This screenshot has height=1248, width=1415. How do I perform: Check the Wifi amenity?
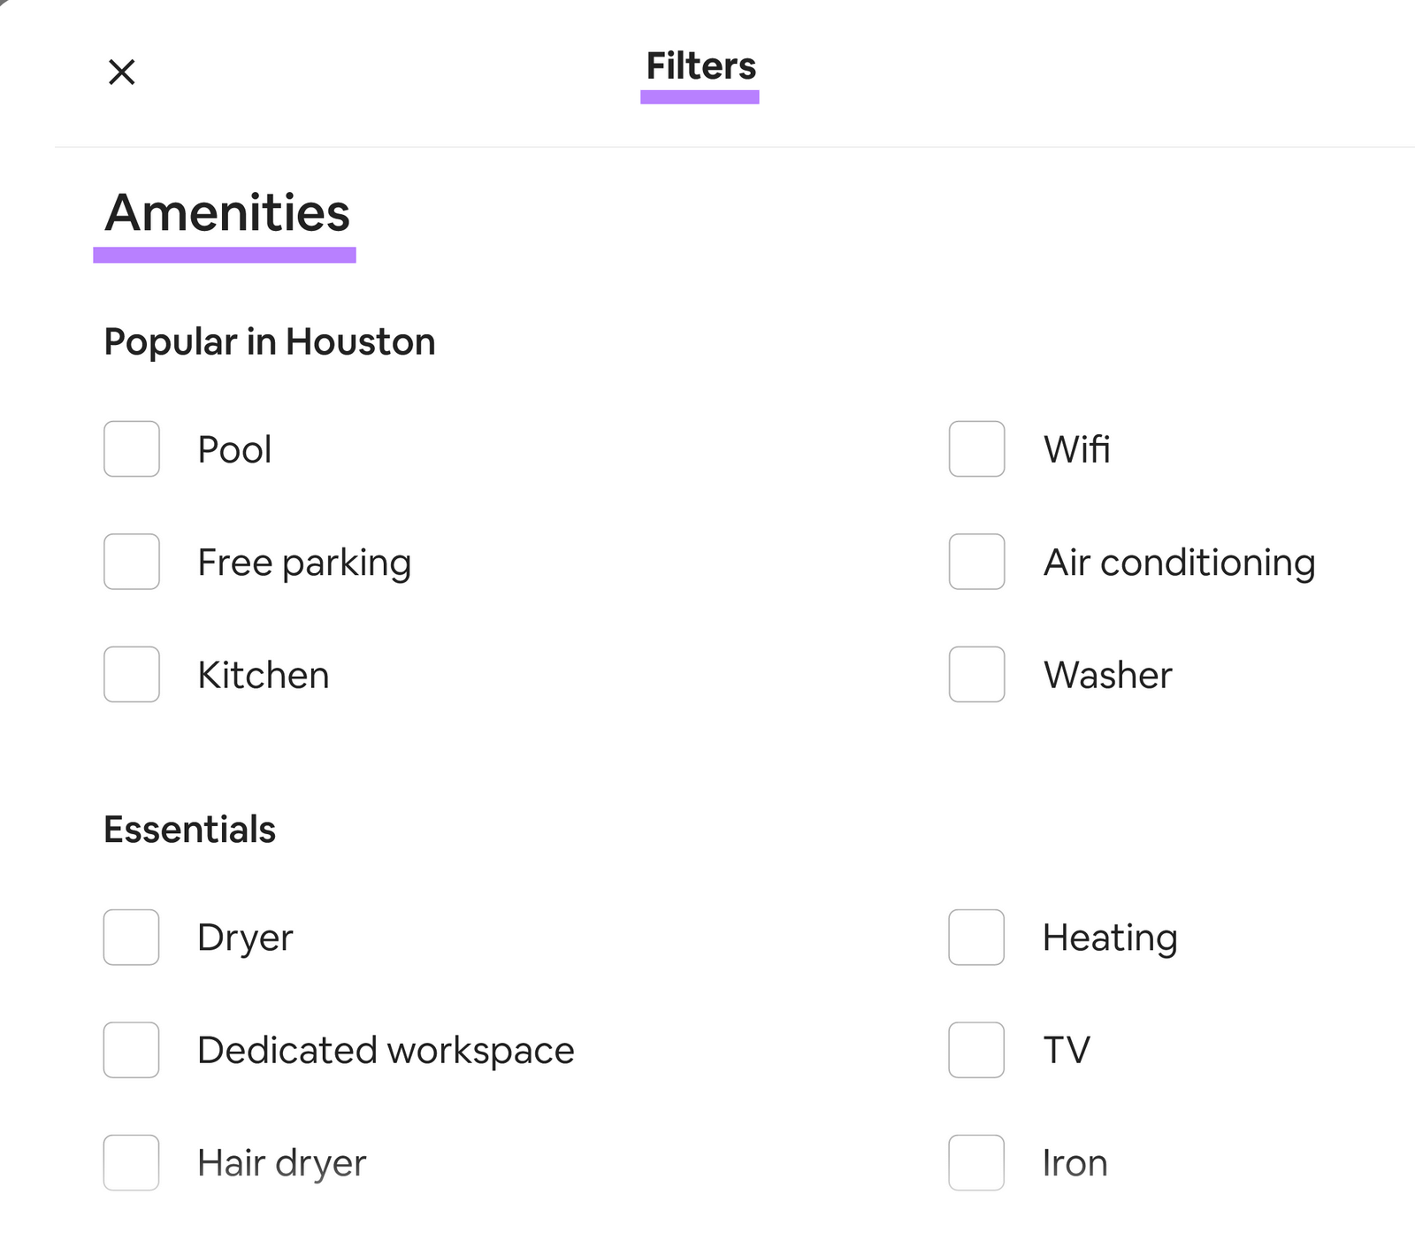point(975,449)
